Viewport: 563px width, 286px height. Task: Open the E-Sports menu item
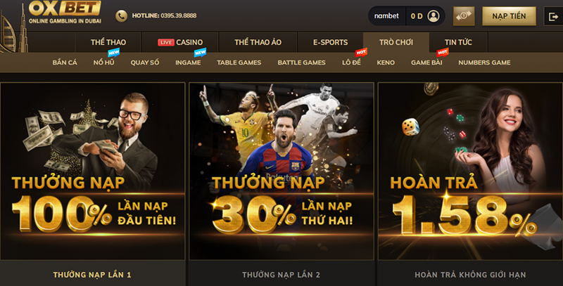coord(330,42)
